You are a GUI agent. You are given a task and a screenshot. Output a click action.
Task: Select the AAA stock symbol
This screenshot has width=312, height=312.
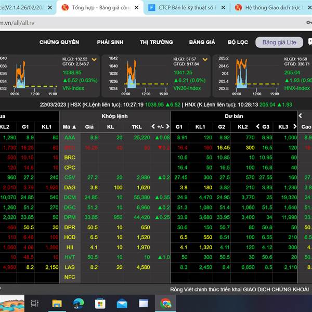(x=70, y=137)
